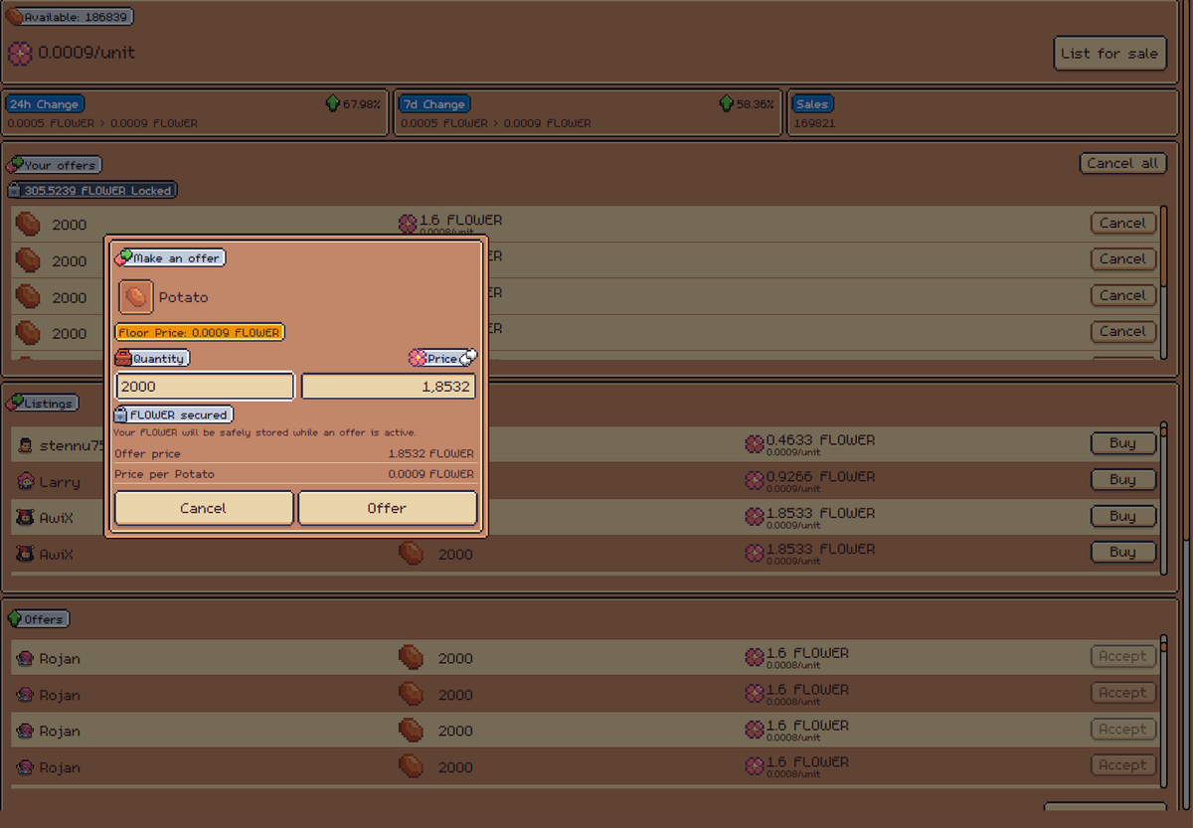The image size is (1193, 828).
Task: Click the price range under 24h Change
Action: 102,123
